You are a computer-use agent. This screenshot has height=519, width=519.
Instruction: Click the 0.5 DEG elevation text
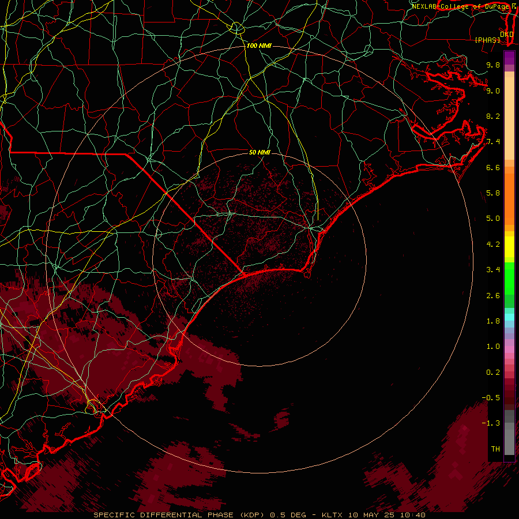pyautogui.click(x=288, y=515)
